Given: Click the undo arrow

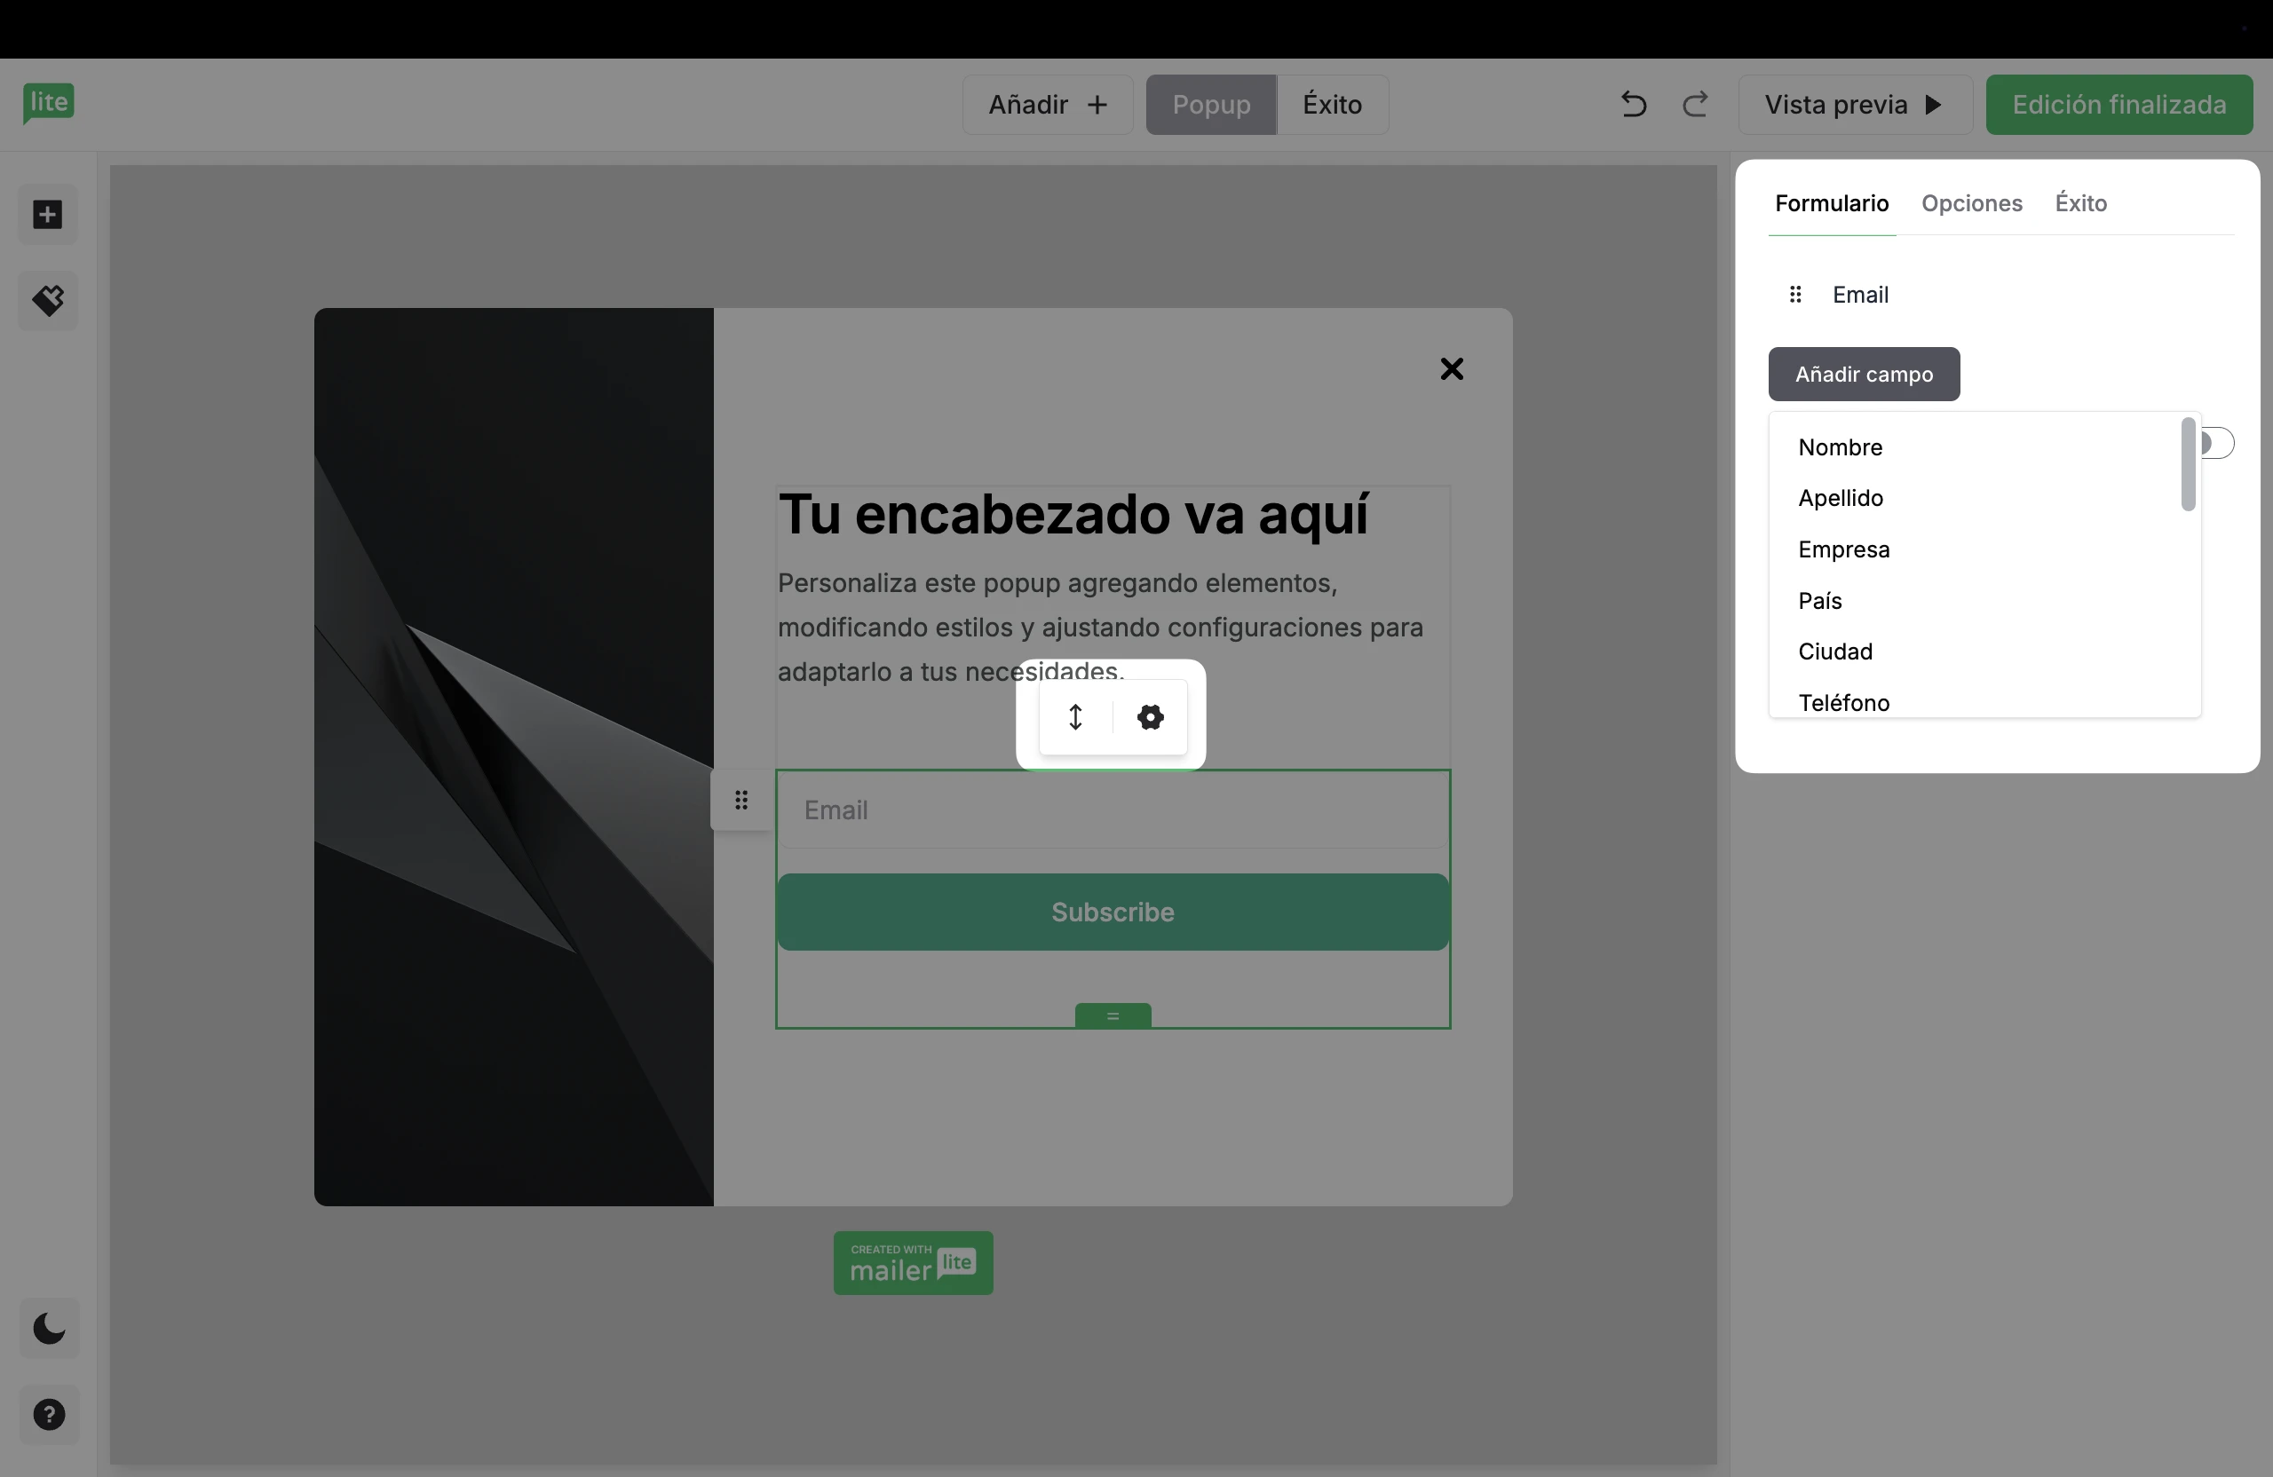Looking at the screenshot, I should [1633, 104].
